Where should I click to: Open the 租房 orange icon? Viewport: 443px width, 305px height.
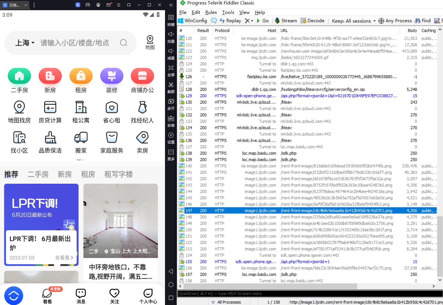pyautogui.click(x=81, y=76)
